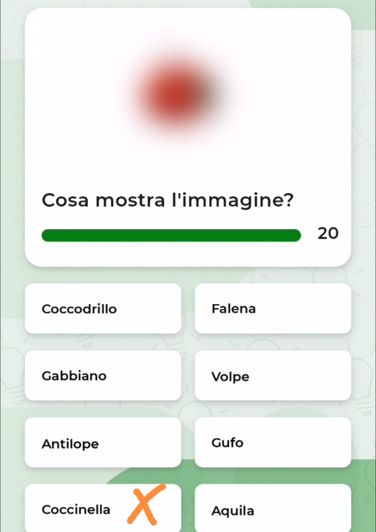Choose the Aquila answer
The height and width of the screenshot is (532, 376).
tap(273, 508)
